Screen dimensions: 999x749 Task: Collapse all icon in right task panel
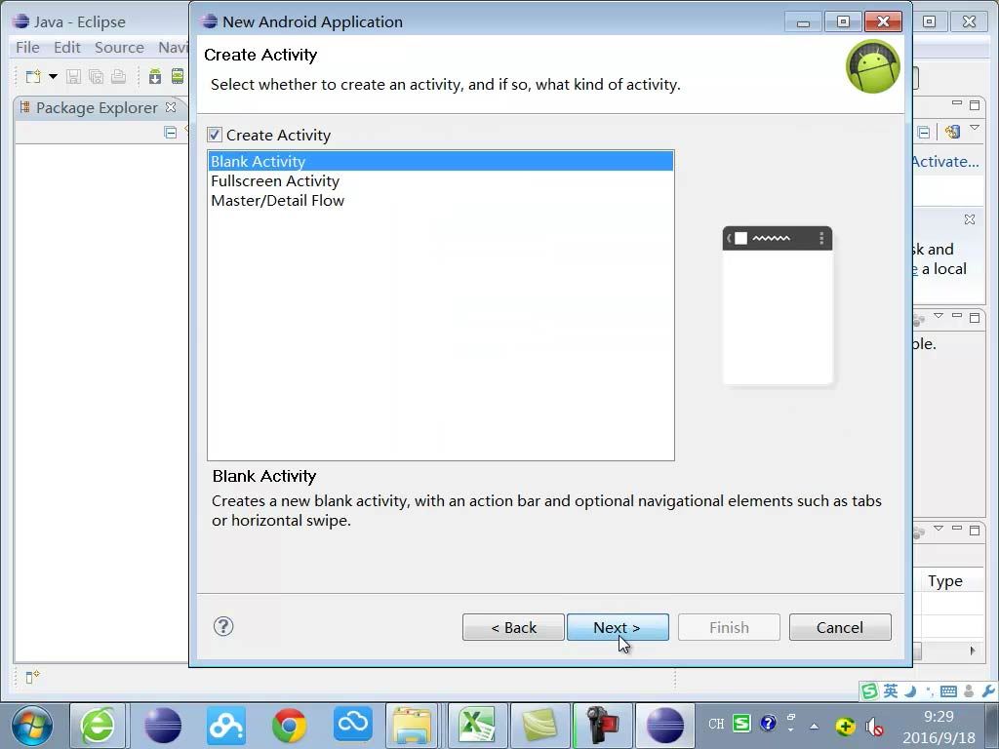point(924,133)
